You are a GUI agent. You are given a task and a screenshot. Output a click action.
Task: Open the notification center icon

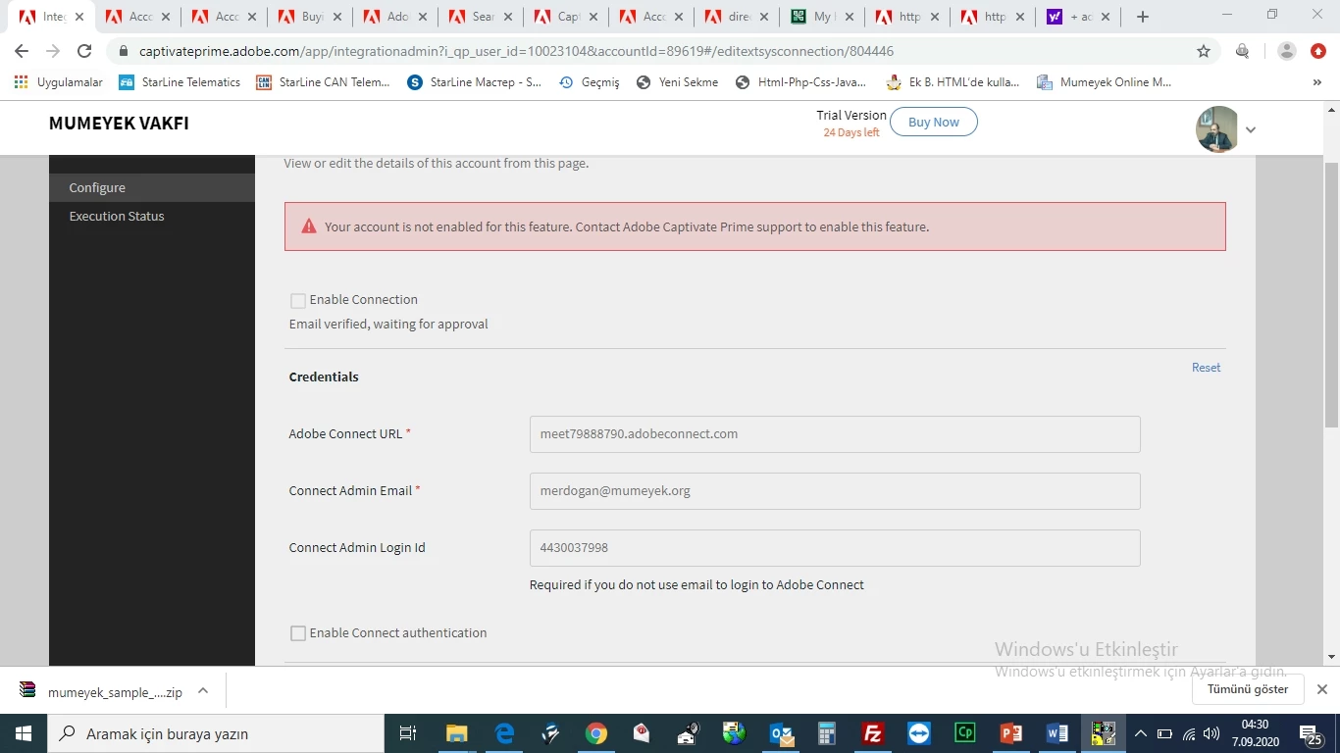pos(1312,733)
